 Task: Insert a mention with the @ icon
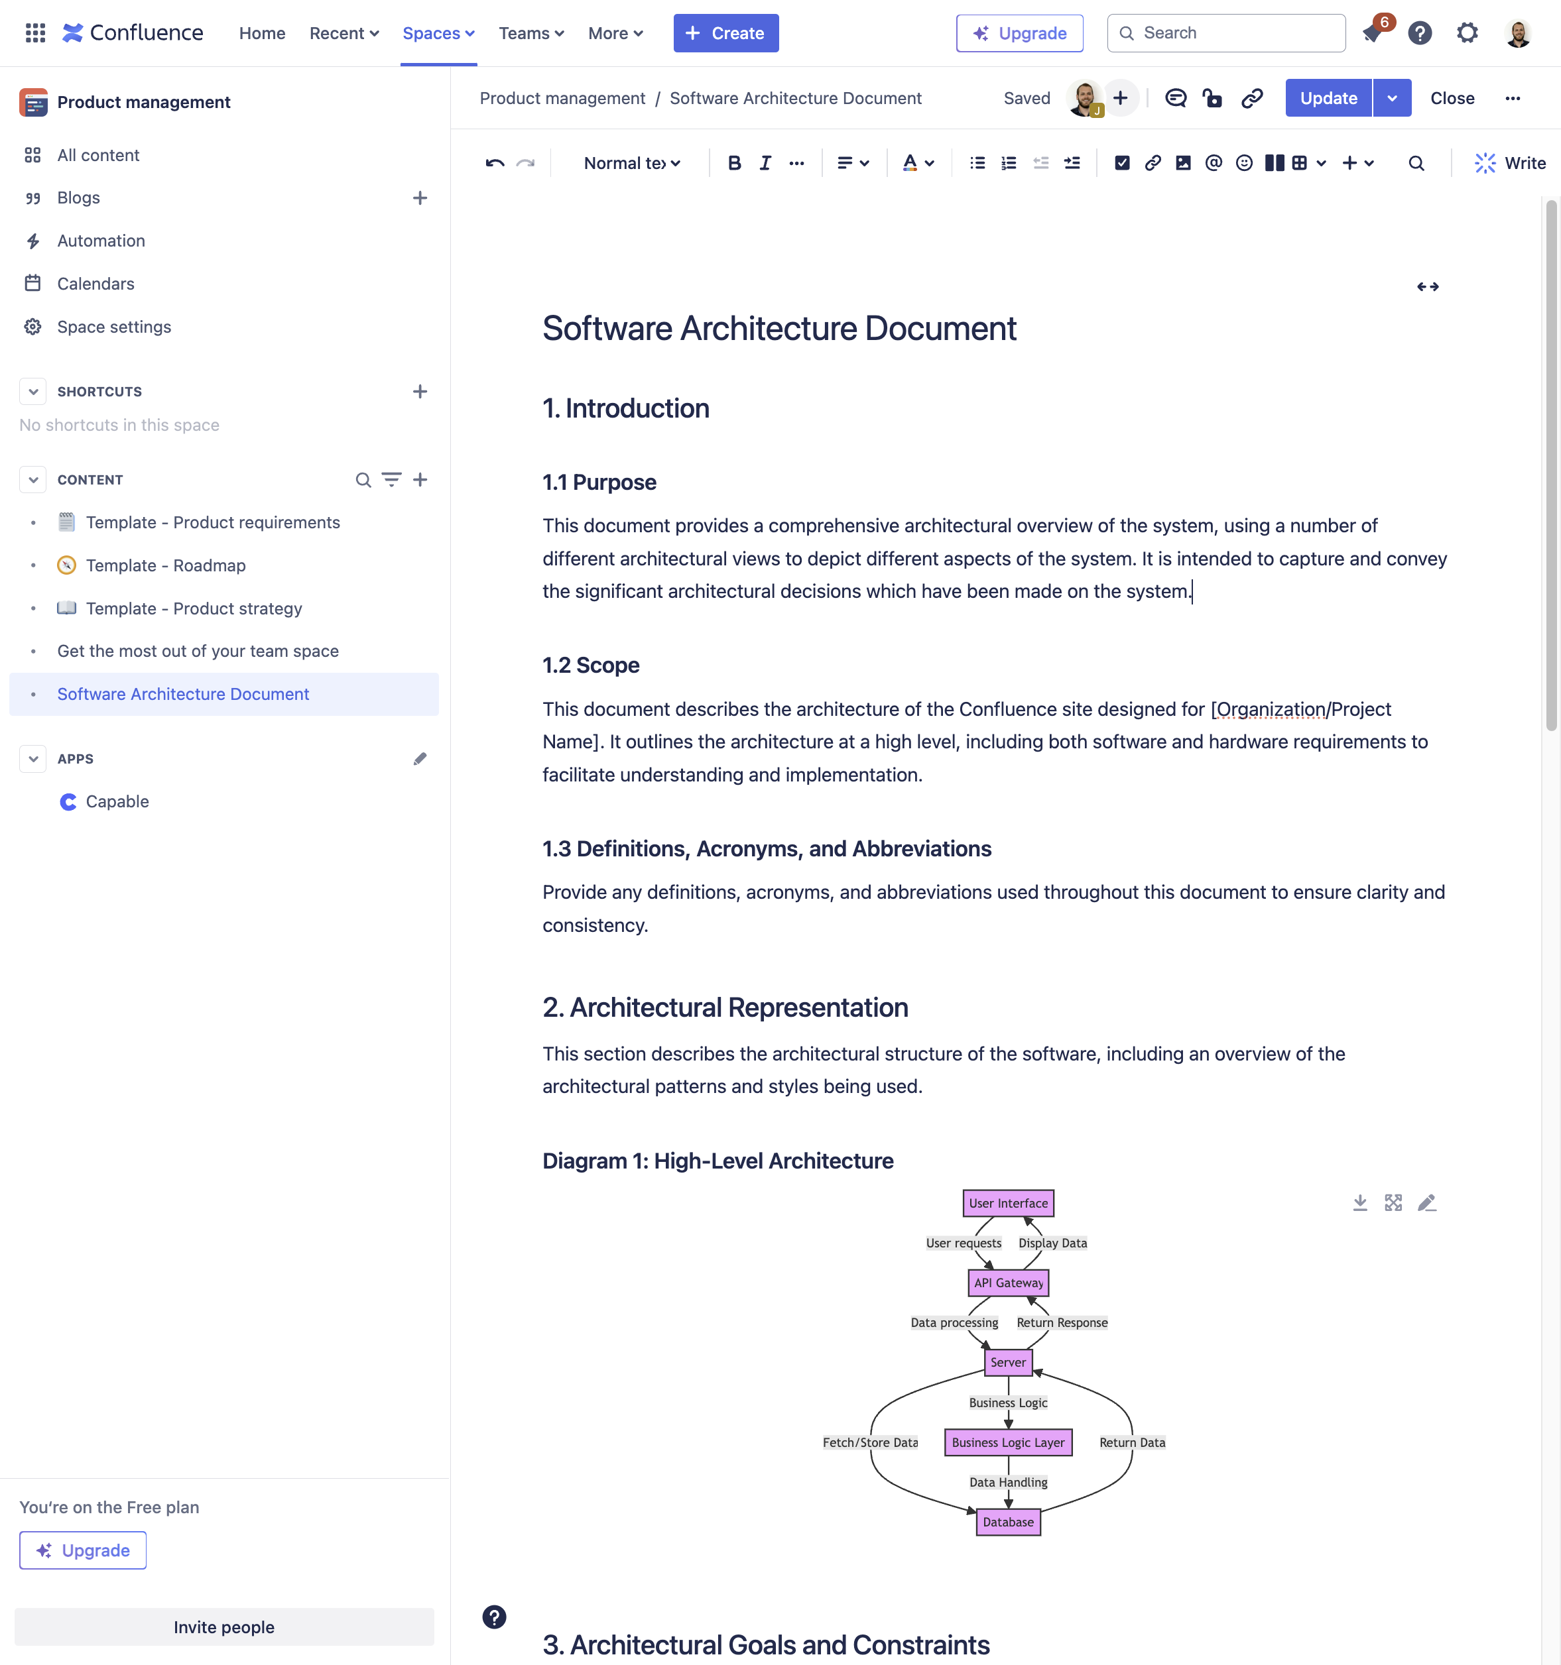[1214, 163]
